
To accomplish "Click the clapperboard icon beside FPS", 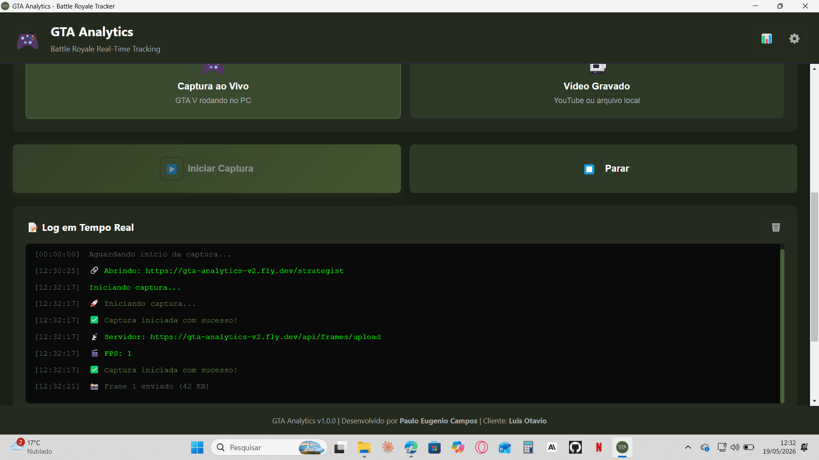I will click(94, 354).
